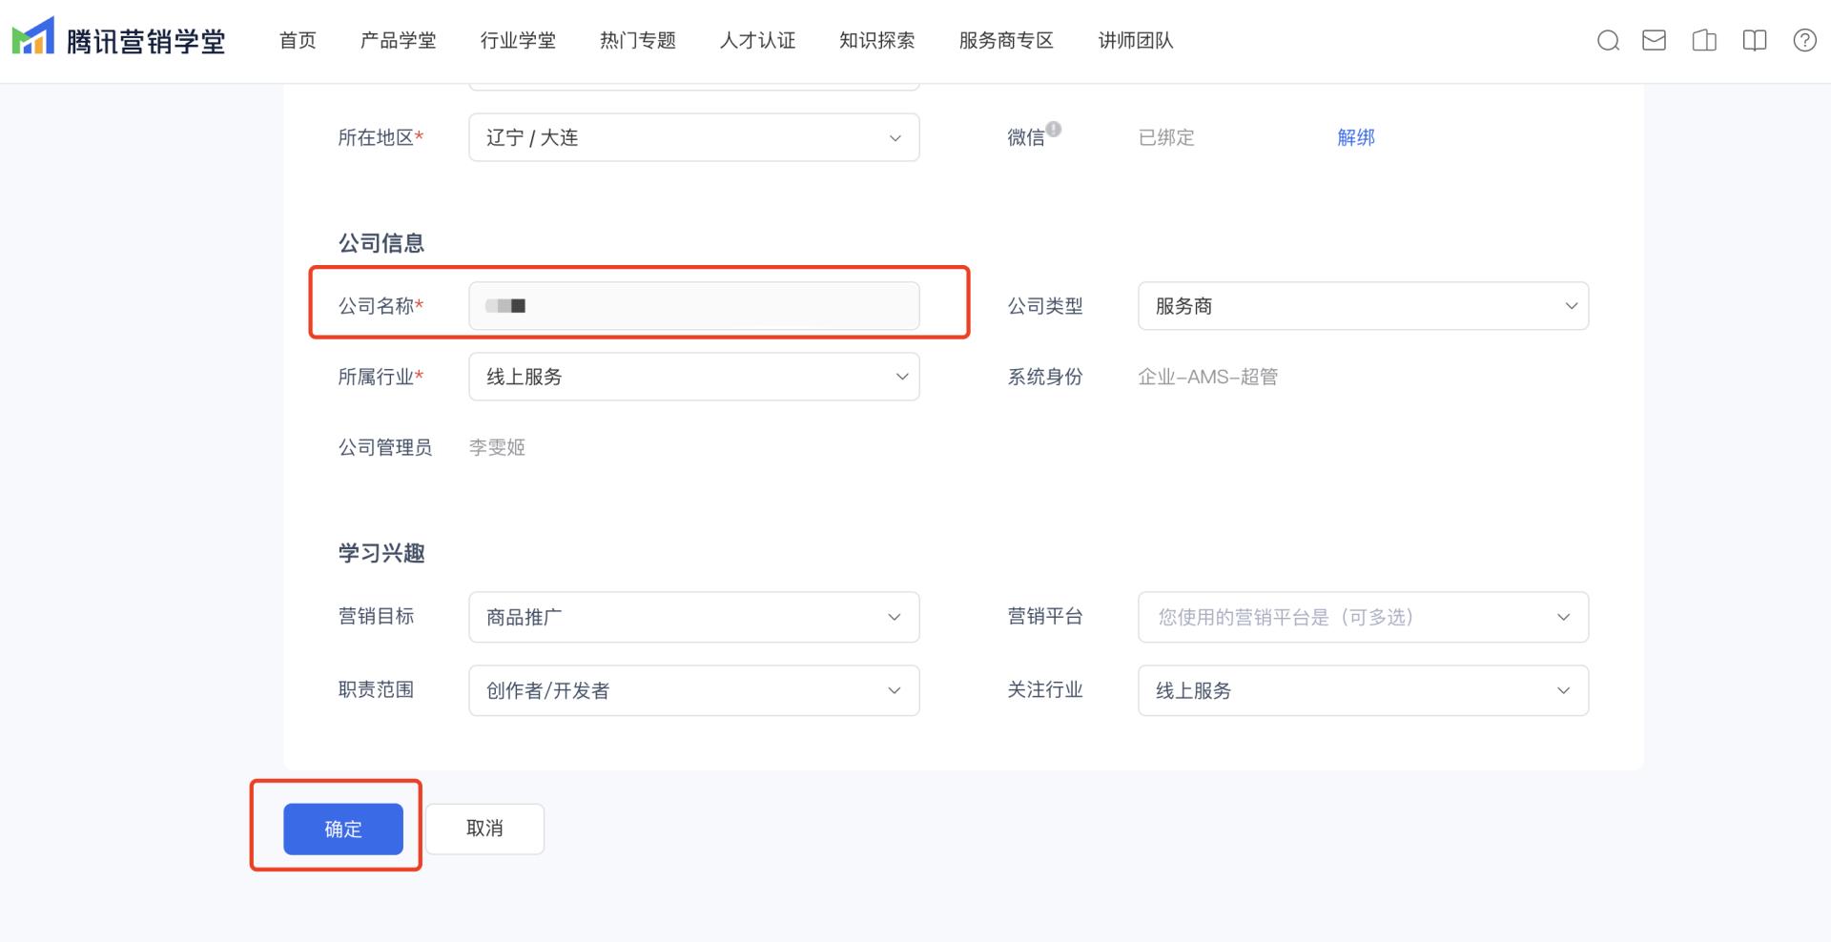
Task: Click the help question mark icon
Action: click(1804, 41)
